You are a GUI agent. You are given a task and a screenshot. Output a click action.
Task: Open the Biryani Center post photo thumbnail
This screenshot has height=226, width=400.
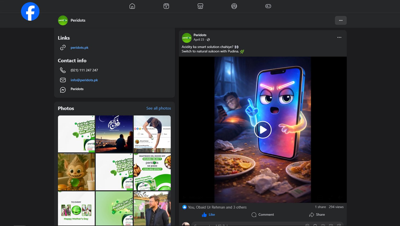[152, 134]
